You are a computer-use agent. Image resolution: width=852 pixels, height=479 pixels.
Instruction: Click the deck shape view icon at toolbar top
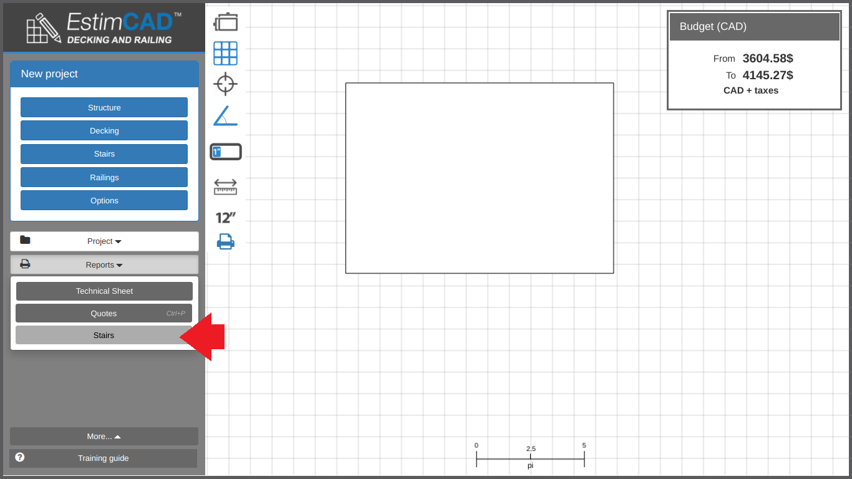point(225,22)
